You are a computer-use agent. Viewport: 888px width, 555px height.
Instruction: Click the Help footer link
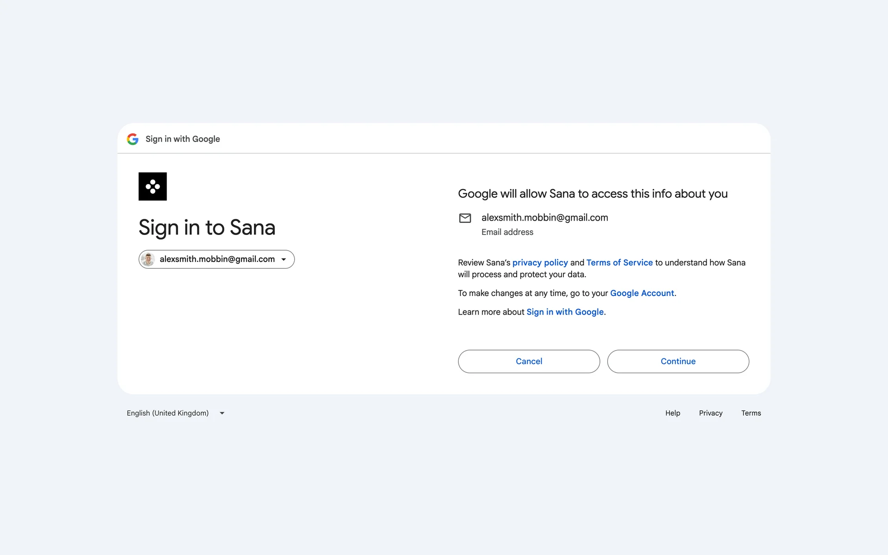point(672,413)
